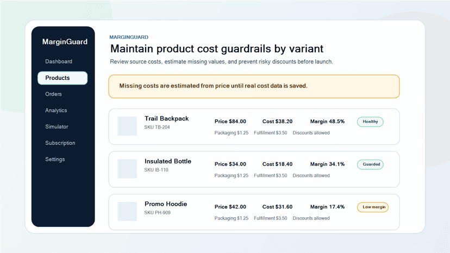Click the Insulated Bottle thumbnail image
Screen dimensions: 450x253
point(127,169)
